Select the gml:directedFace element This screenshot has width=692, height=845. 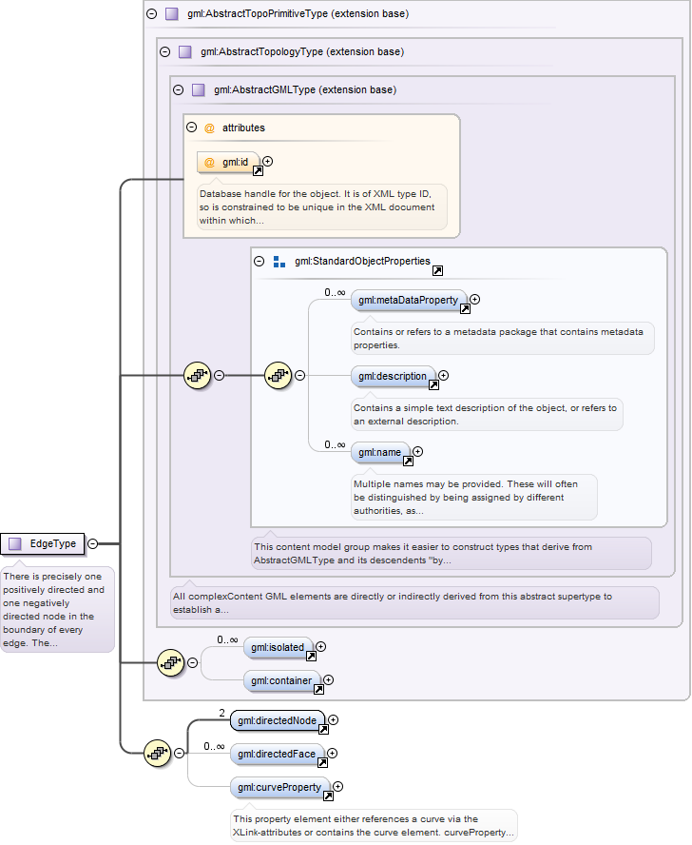click(x=277, y=754)
